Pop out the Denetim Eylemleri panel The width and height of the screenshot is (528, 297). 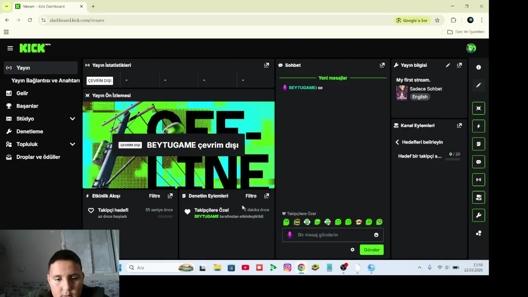pyautogui.click(x=266, y=196)
